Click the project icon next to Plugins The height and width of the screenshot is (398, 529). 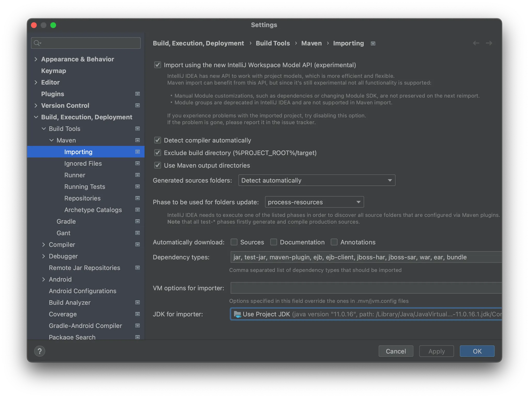tap(137, 94)
